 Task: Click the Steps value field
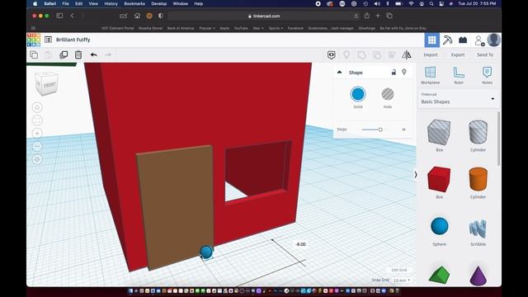click(403, 130)
